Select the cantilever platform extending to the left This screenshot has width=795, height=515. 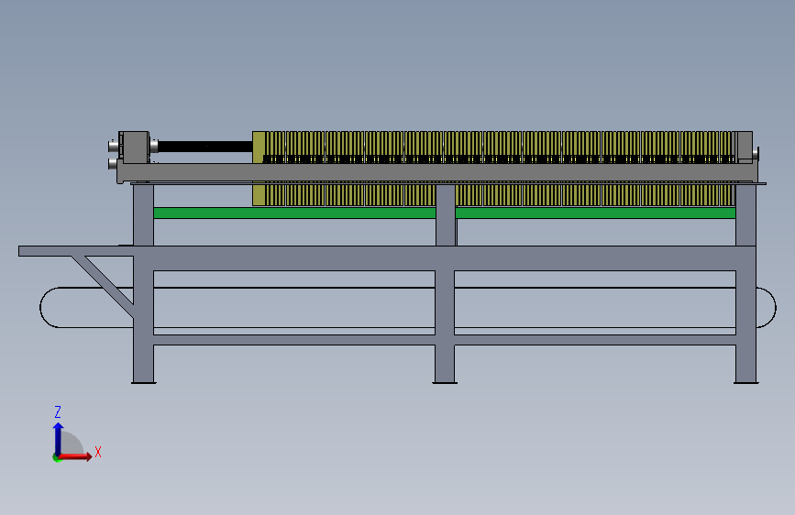pos(76,251)
